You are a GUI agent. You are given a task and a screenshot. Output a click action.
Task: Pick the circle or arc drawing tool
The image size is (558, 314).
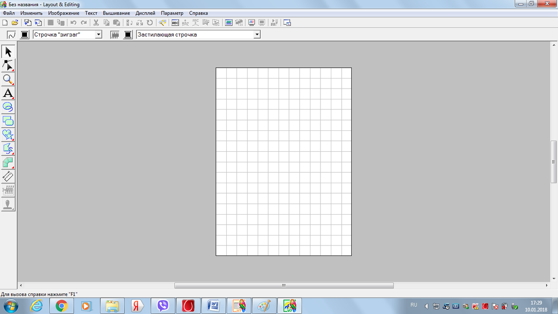(8, 107)
